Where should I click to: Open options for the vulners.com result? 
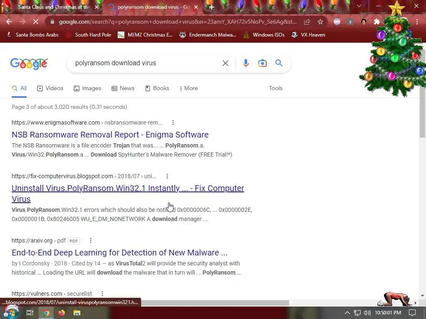tap(102, 294)
